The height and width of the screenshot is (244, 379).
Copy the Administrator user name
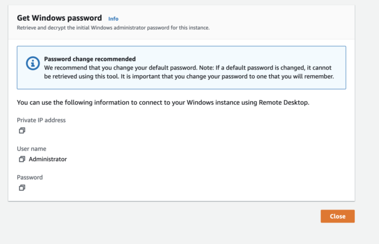tap(22, 159)
